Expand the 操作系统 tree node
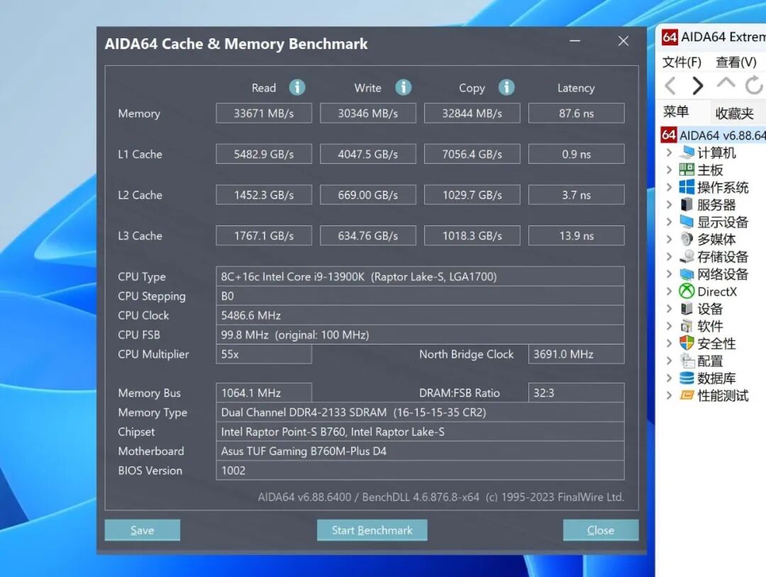Screen dimensions: 766x577 670,187
